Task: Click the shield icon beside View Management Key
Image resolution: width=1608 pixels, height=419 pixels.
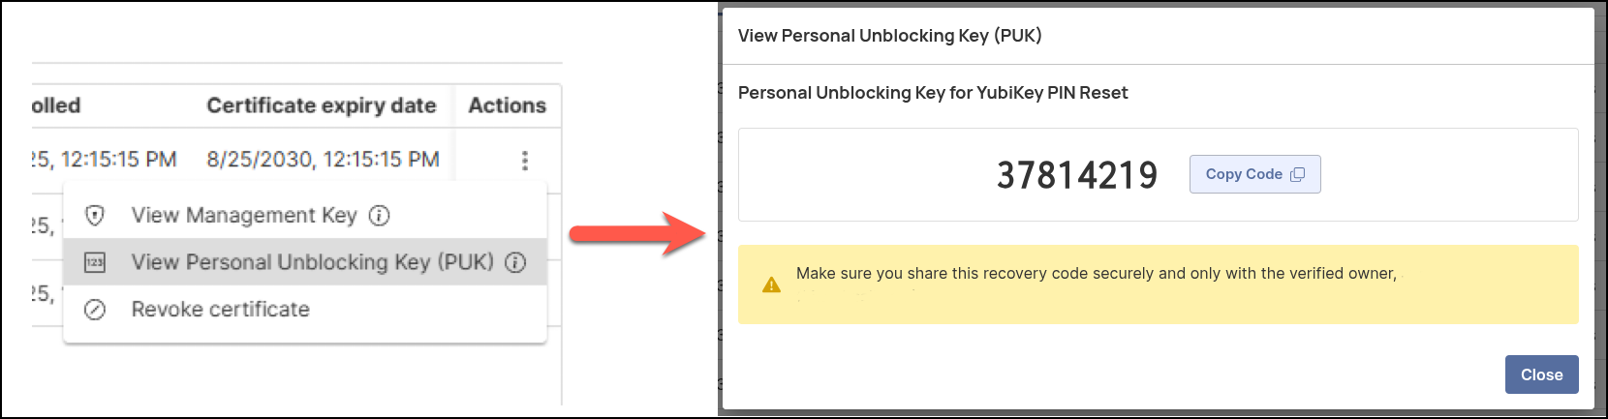Action: [x=95, y=216]
